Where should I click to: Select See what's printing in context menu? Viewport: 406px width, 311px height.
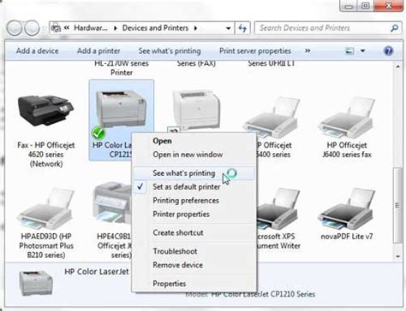coord(194,173)
